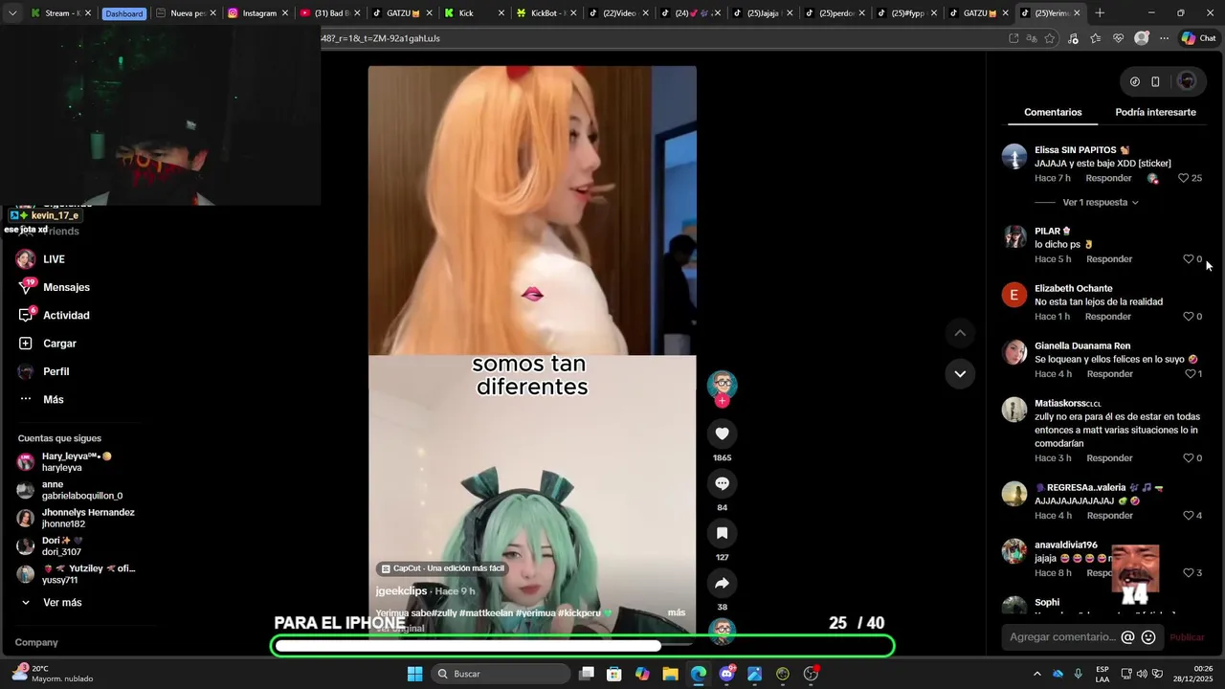Reply to PILAR's comment with Responder
This screenshot has width=1225, height=689.
pos(1109,259)
